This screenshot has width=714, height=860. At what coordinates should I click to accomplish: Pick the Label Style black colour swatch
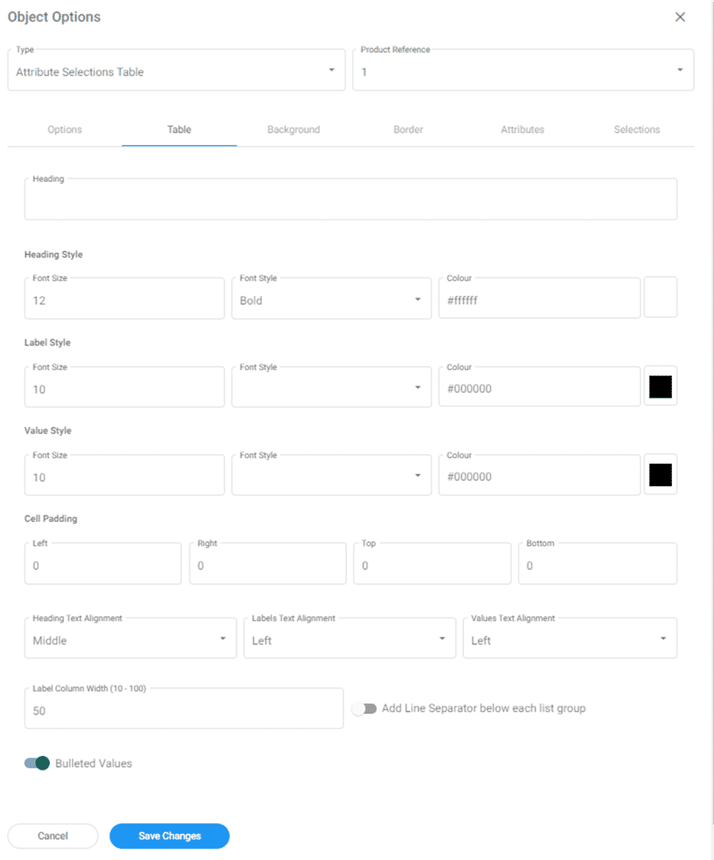(x=660, y=387)
